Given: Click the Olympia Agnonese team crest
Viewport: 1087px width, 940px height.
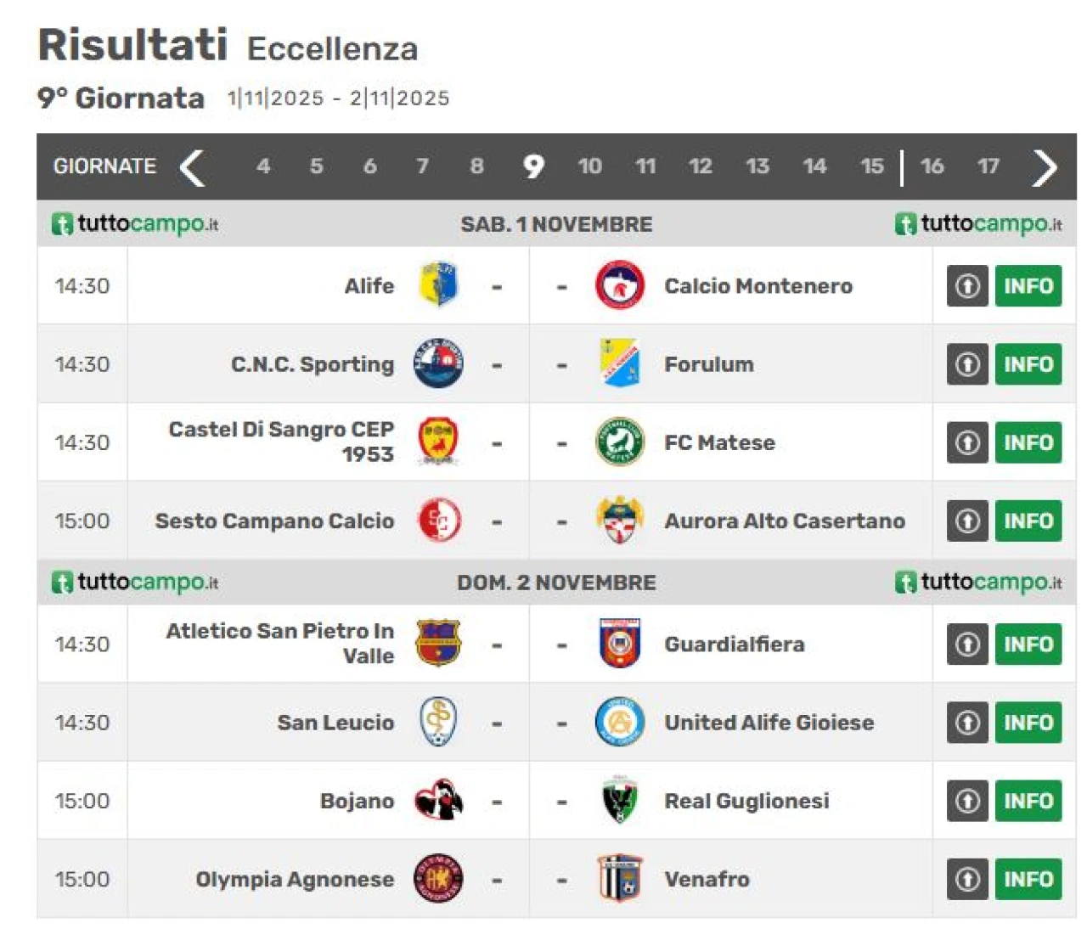Looking at the screenshot, I should click(438, 879).
